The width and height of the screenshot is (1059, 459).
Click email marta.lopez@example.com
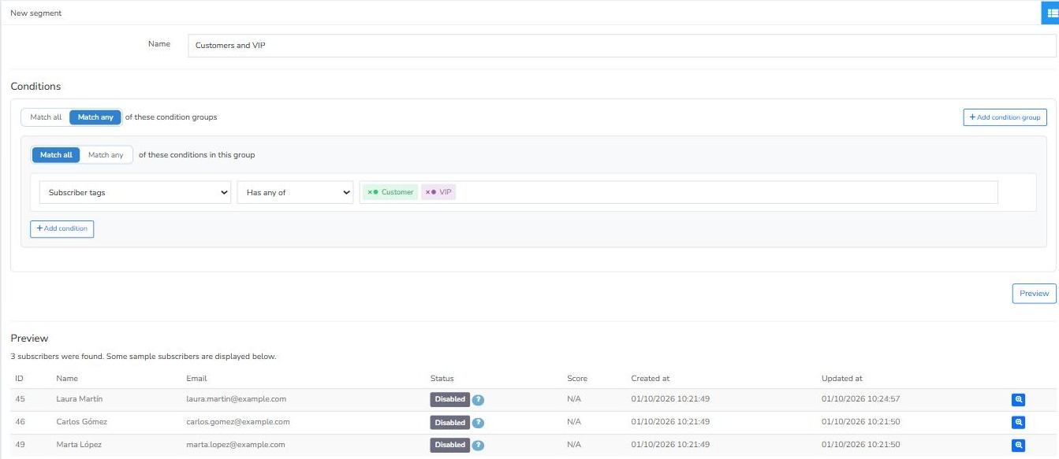[236, 445]
